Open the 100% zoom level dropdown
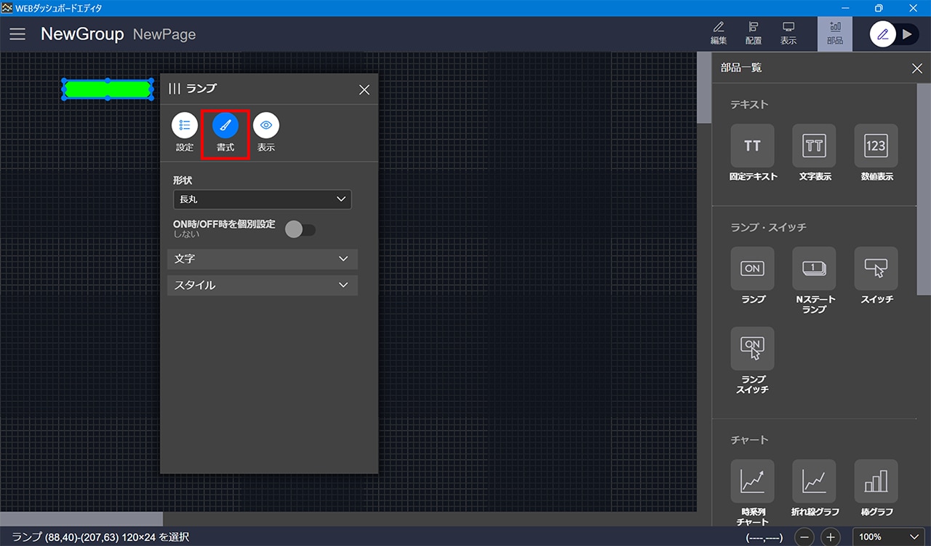 888,537
